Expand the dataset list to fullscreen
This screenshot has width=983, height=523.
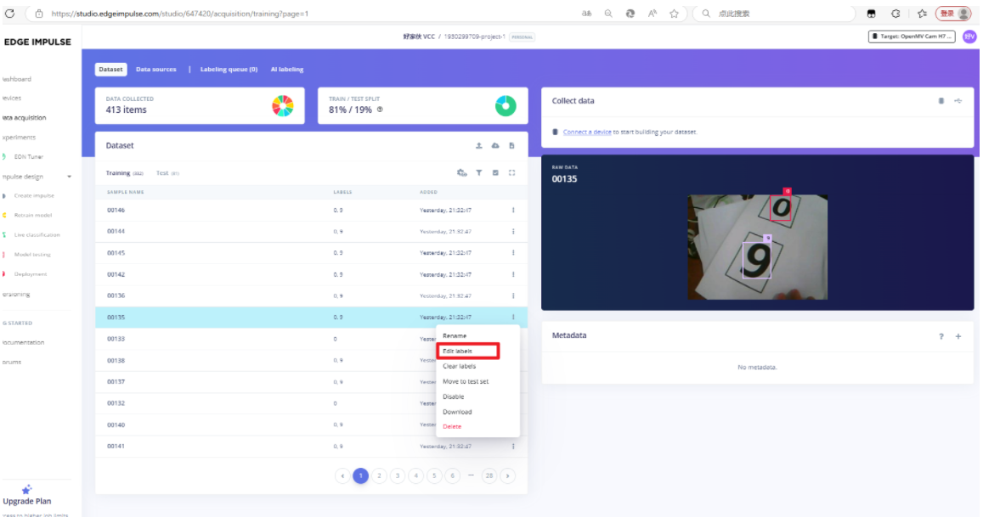click(512, 173)
